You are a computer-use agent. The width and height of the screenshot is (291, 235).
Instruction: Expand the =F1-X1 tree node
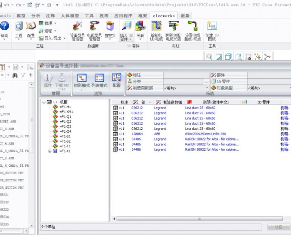tap(50, 151)
